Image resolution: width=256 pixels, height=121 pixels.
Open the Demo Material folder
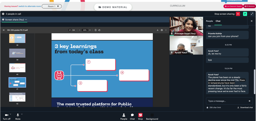coord(113,7)
